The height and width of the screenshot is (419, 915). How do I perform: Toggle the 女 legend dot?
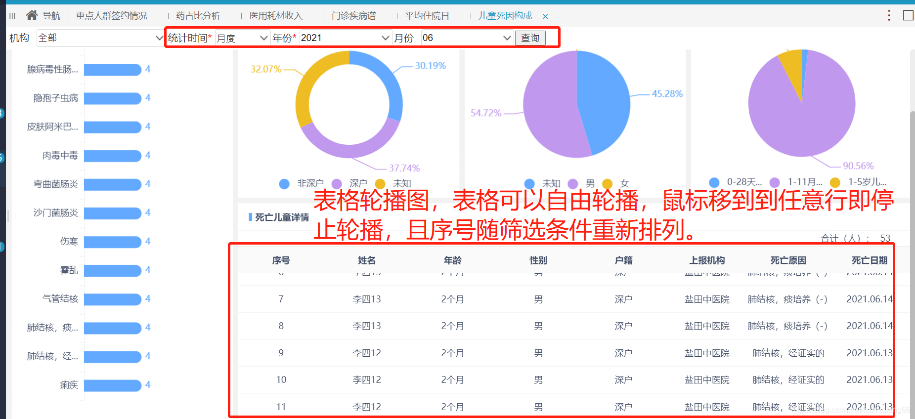608,184
